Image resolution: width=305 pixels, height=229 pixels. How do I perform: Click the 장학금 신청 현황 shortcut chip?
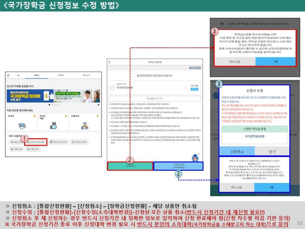(x=36, y=142)
